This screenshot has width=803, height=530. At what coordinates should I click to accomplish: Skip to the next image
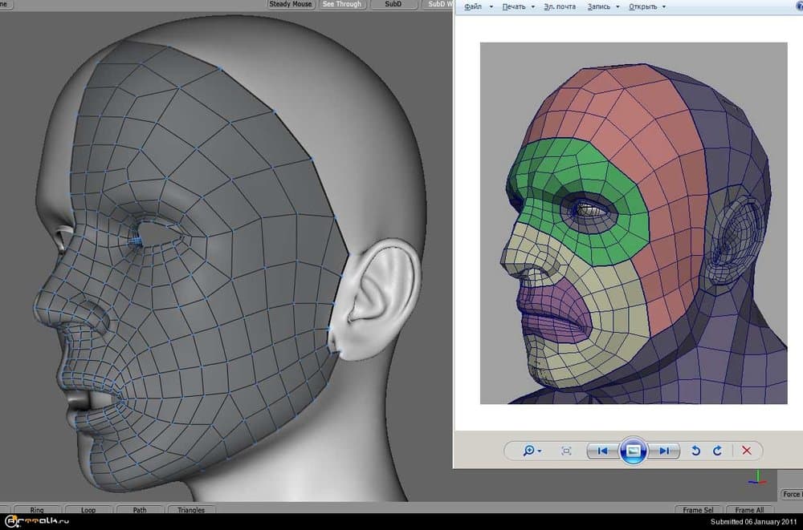pyautogui.click(x=664, y=451)
